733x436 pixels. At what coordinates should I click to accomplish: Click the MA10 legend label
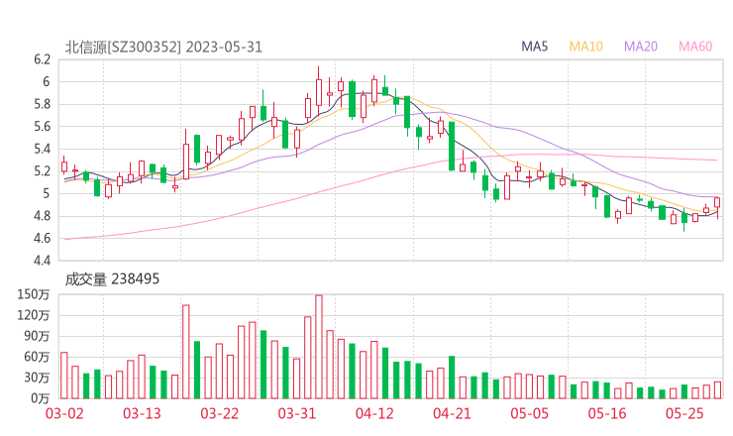click(585, 47)
